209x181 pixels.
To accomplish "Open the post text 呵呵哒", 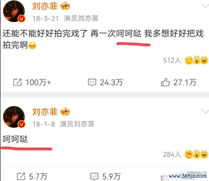I will pos(15,139).
